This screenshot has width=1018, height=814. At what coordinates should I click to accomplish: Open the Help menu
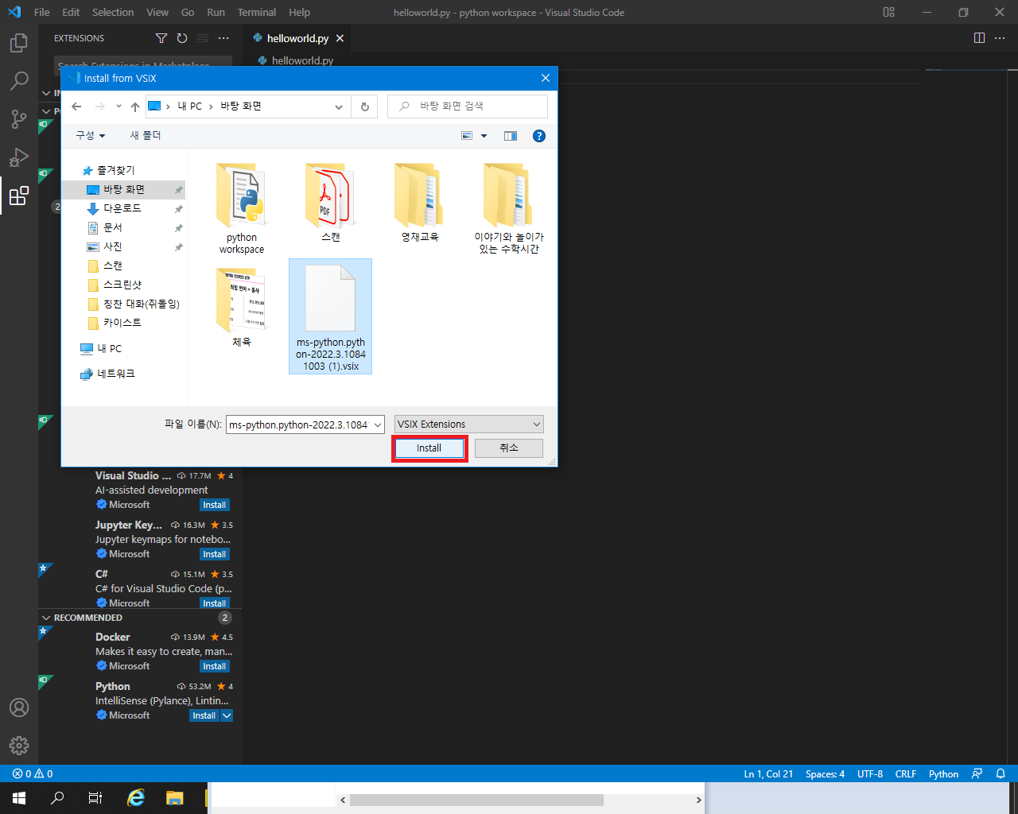click(x=300, y=12)
